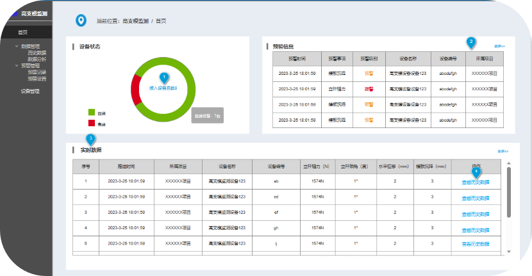Click the blue location pin icon

[x=80, y=21]
